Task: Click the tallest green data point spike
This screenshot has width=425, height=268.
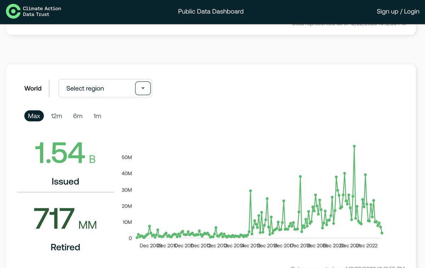Action: tap(354, 146)
